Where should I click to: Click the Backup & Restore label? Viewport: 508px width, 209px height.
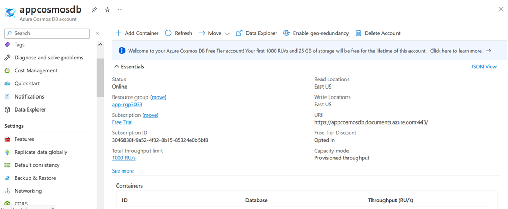[35, 178]
